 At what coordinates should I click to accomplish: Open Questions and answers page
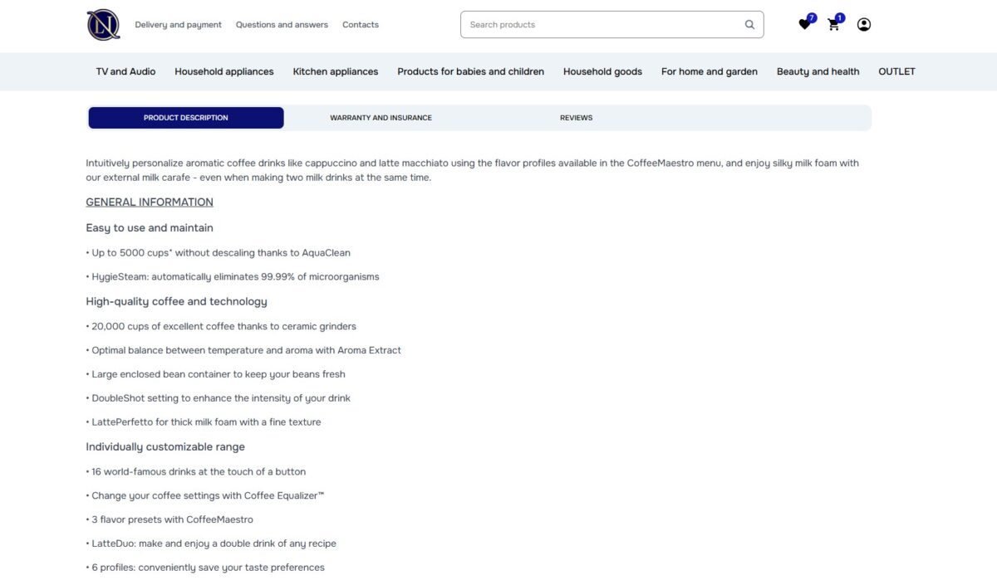282,25
